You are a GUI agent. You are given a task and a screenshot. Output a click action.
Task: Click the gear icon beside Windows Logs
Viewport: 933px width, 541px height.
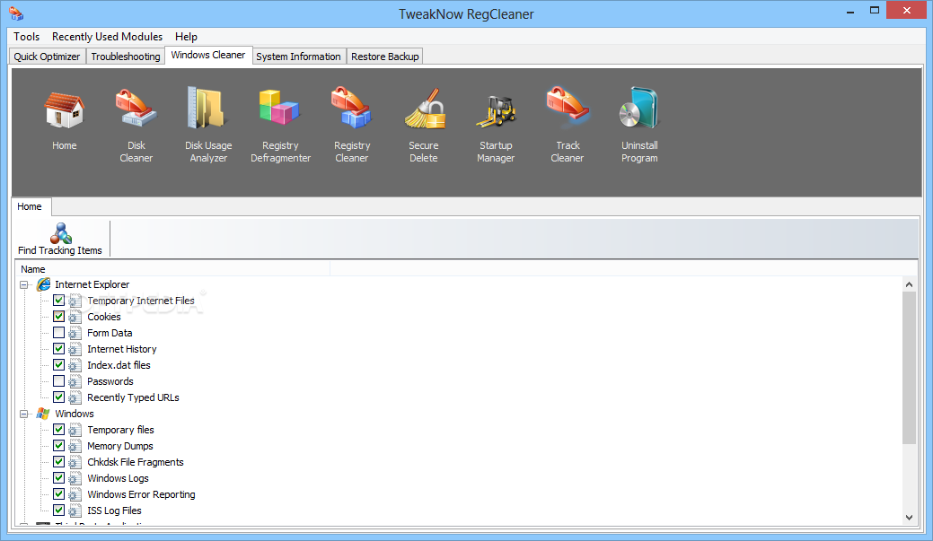[75, 478]
